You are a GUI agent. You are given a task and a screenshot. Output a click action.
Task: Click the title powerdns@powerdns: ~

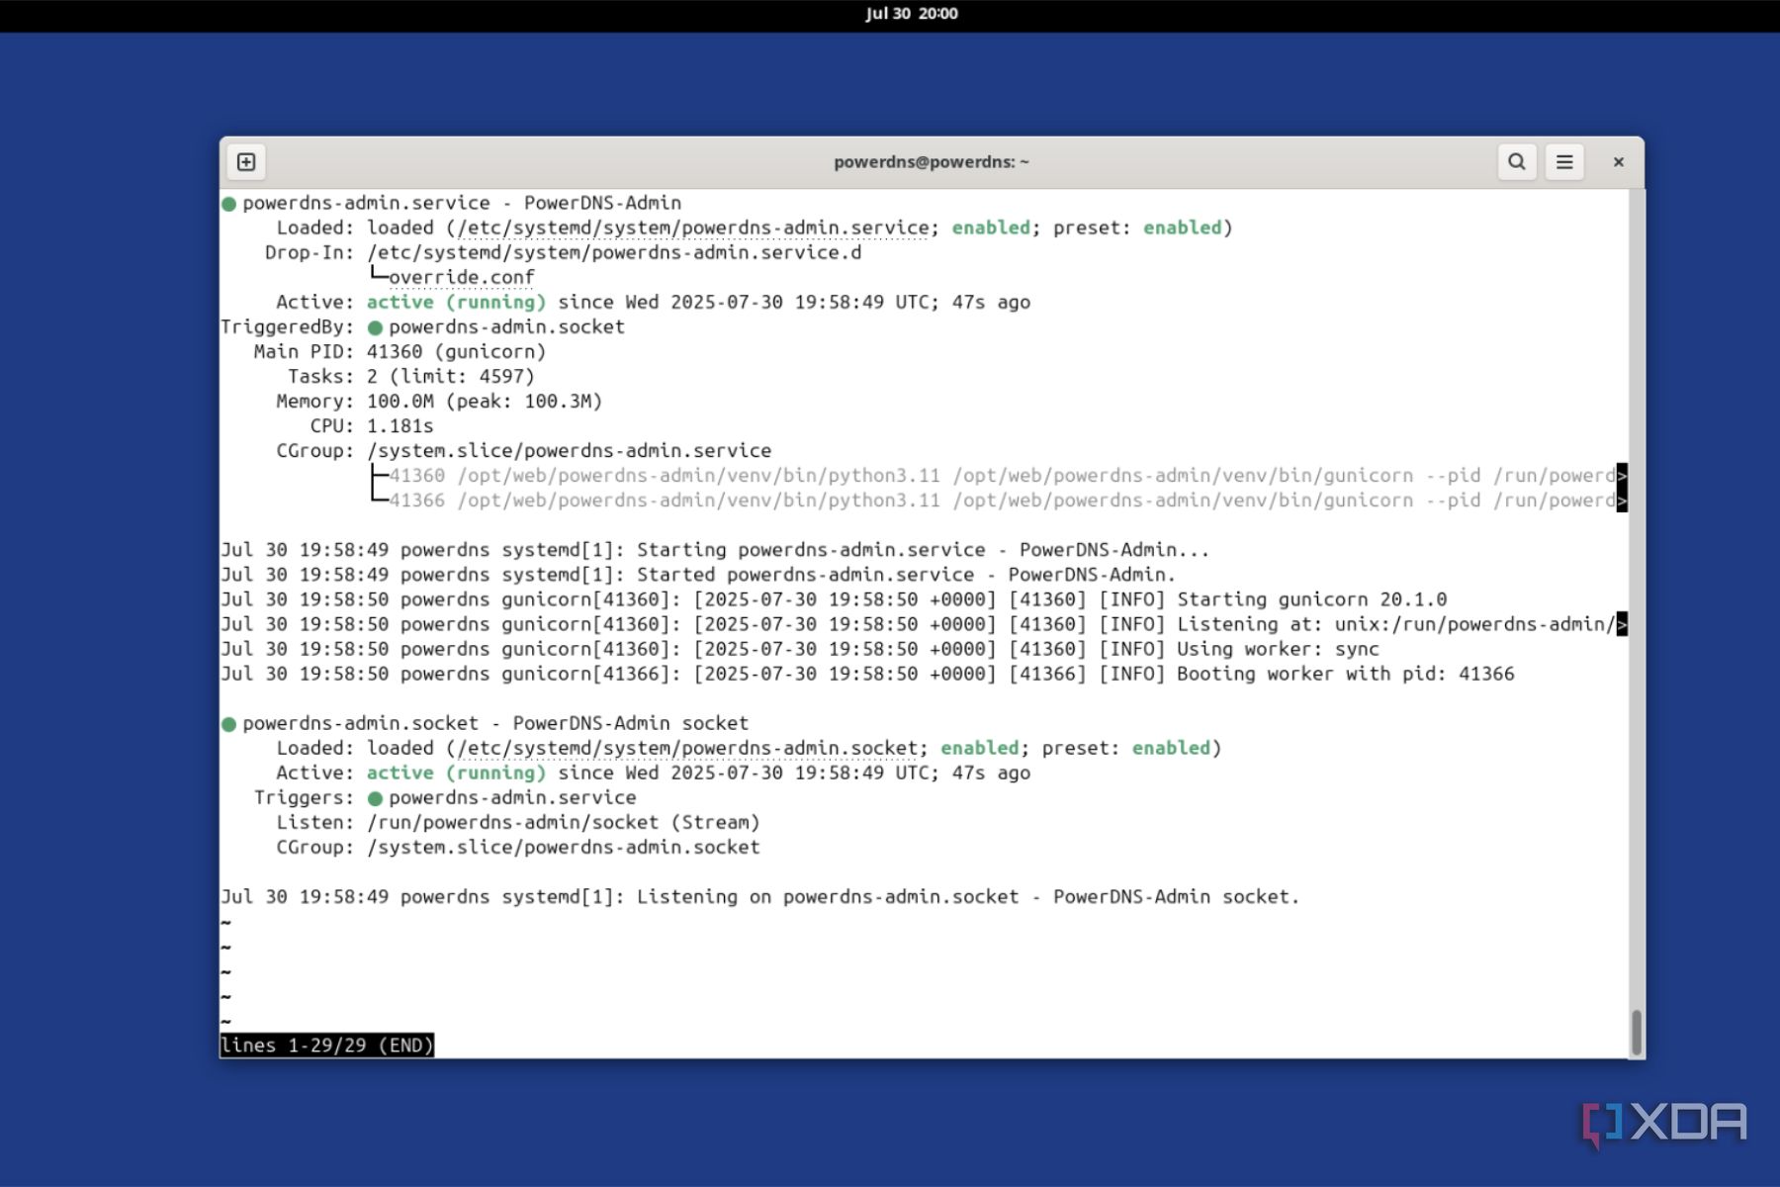point(931,161)
